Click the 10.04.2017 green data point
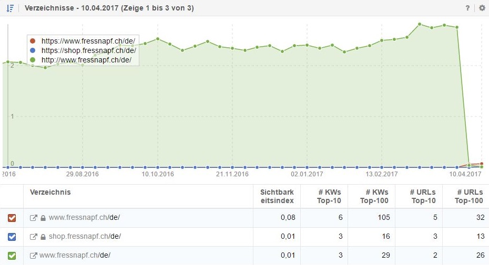The height and width of the screenshot is (265, 489). point(469,166)
